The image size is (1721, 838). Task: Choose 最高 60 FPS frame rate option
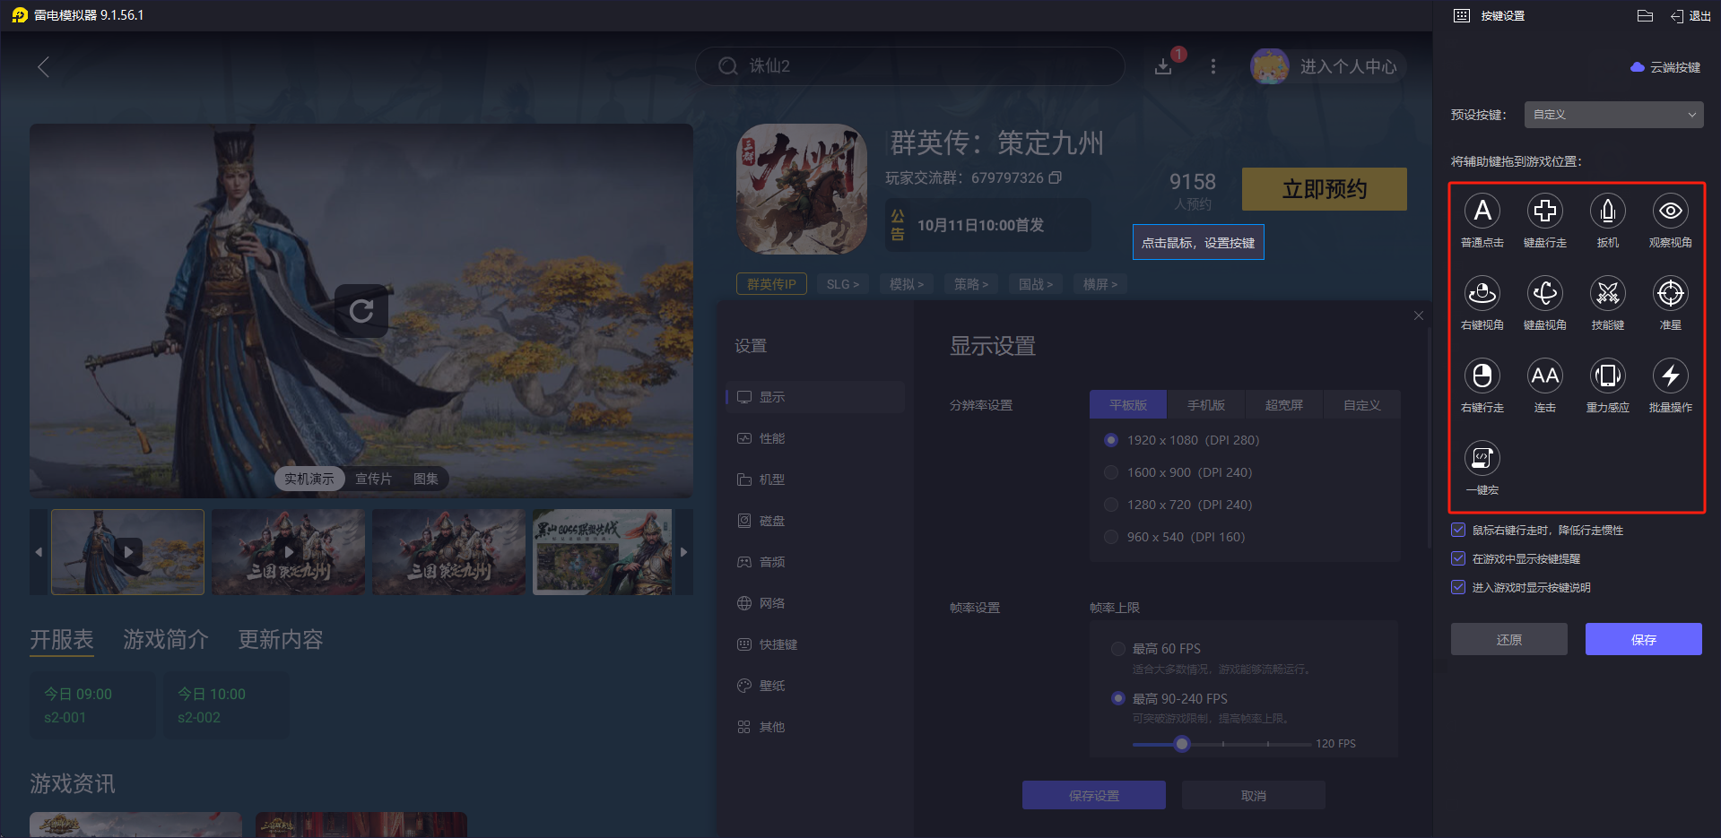coord(1118,648)
